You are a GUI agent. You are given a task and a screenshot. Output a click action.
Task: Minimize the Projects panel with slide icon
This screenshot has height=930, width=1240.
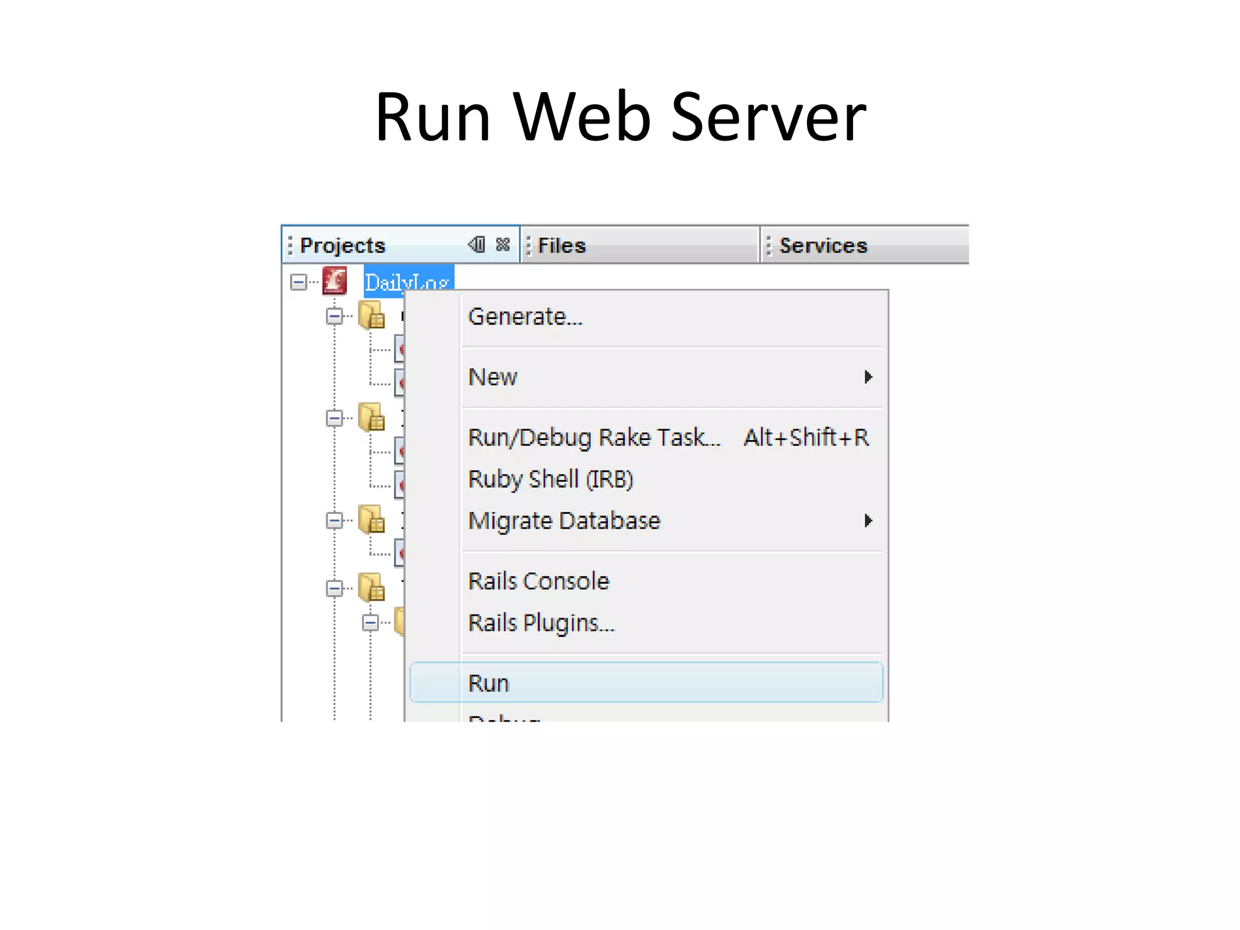(x=477, y=245)
